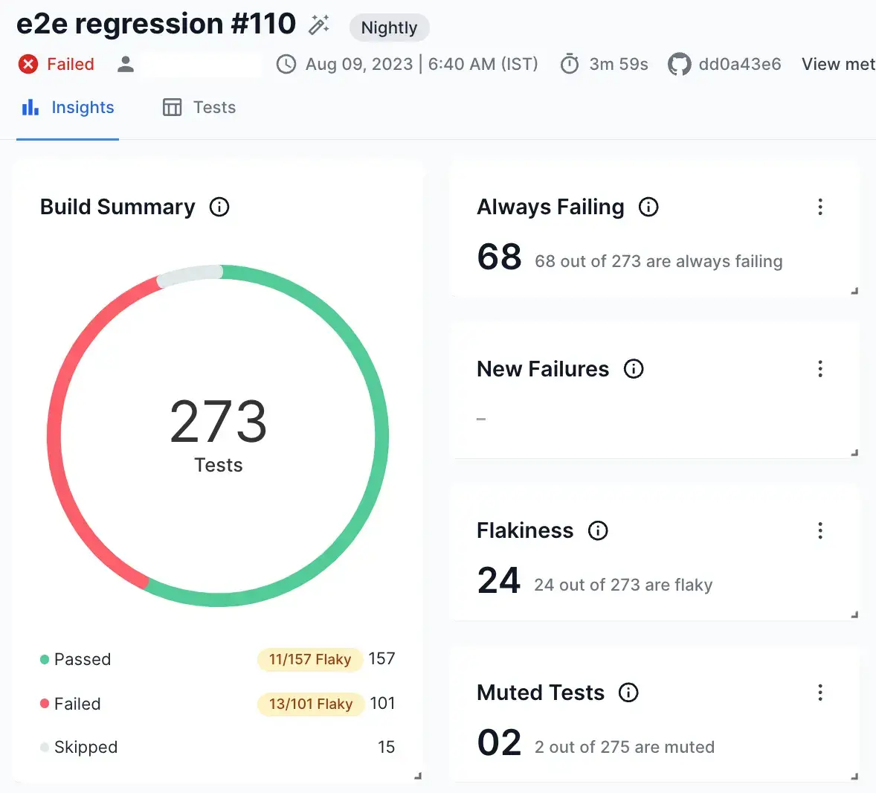Open commit dd0a43e6 link

(739, 65)
